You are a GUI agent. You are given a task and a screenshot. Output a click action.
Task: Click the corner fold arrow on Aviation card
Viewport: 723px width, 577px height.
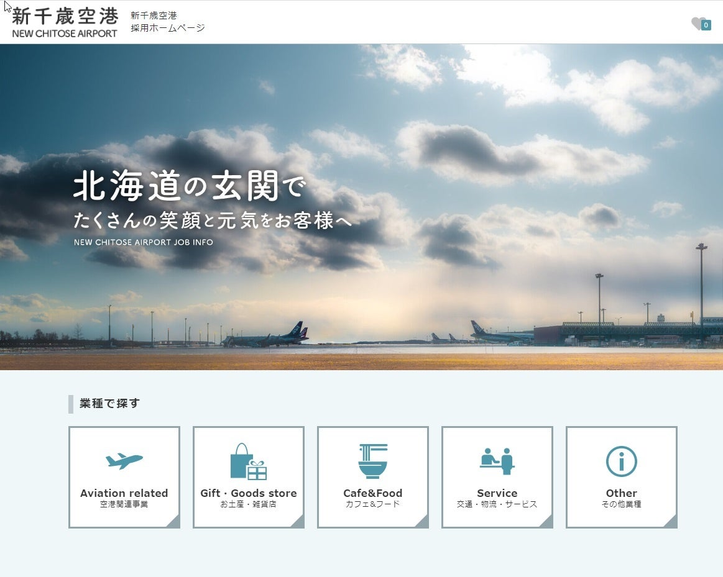click(174, 523)
